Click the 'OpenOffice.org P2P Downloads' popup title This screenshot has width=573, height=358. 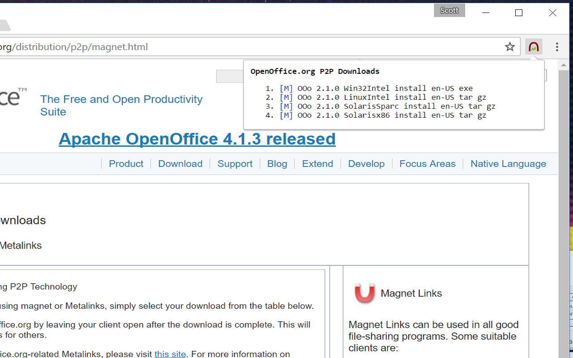315,71
